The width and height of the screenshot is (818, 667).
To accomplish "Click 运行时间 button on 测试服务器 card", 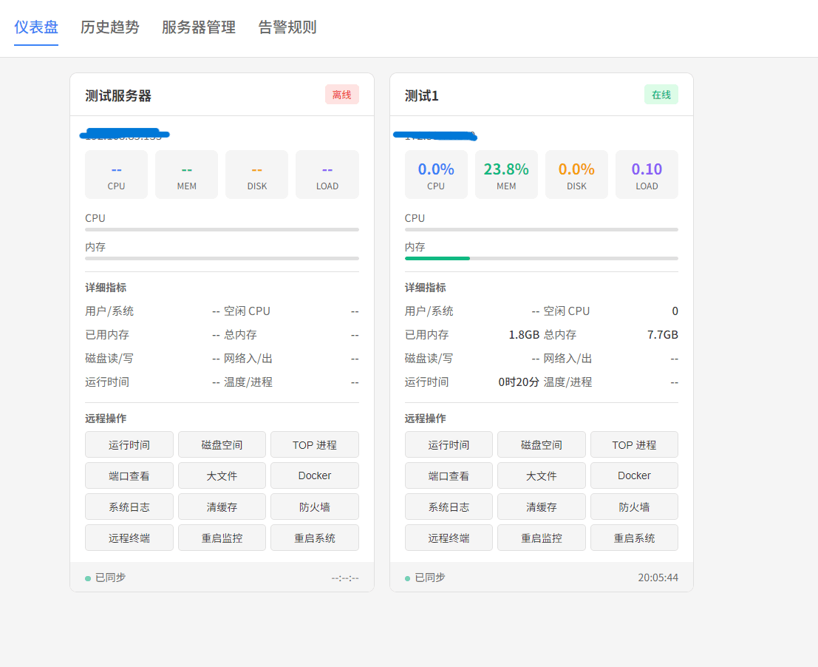I will (x=129, y=444).
